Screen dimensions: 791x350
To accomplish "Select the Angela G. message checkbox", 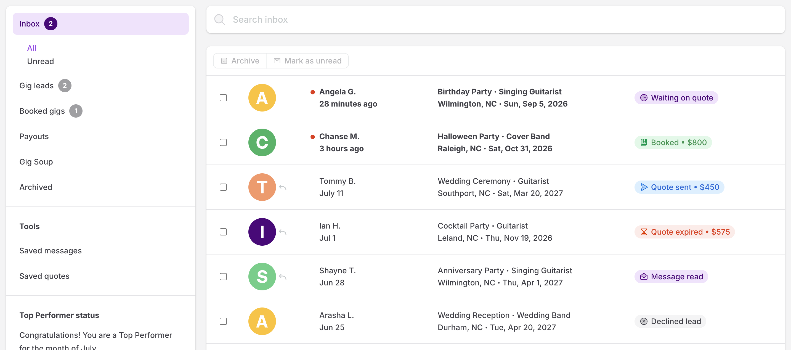I will point(223,98).
